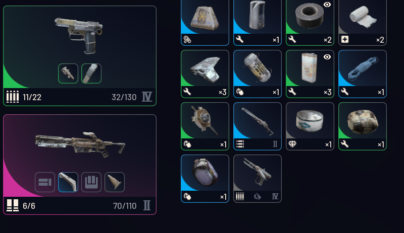
Task: Click the 32/130 durability readout on the pistol
Action: point(124,97)
